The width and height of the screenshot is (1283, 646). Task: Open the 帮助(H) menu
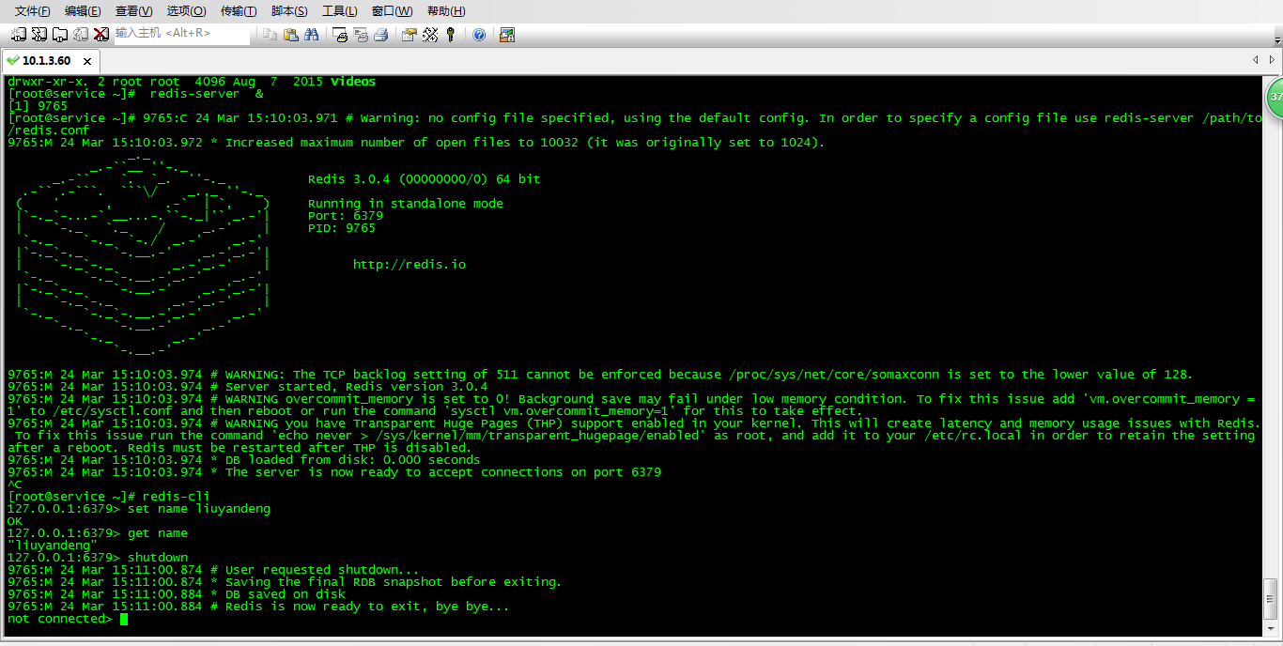(x=445, y=11)
